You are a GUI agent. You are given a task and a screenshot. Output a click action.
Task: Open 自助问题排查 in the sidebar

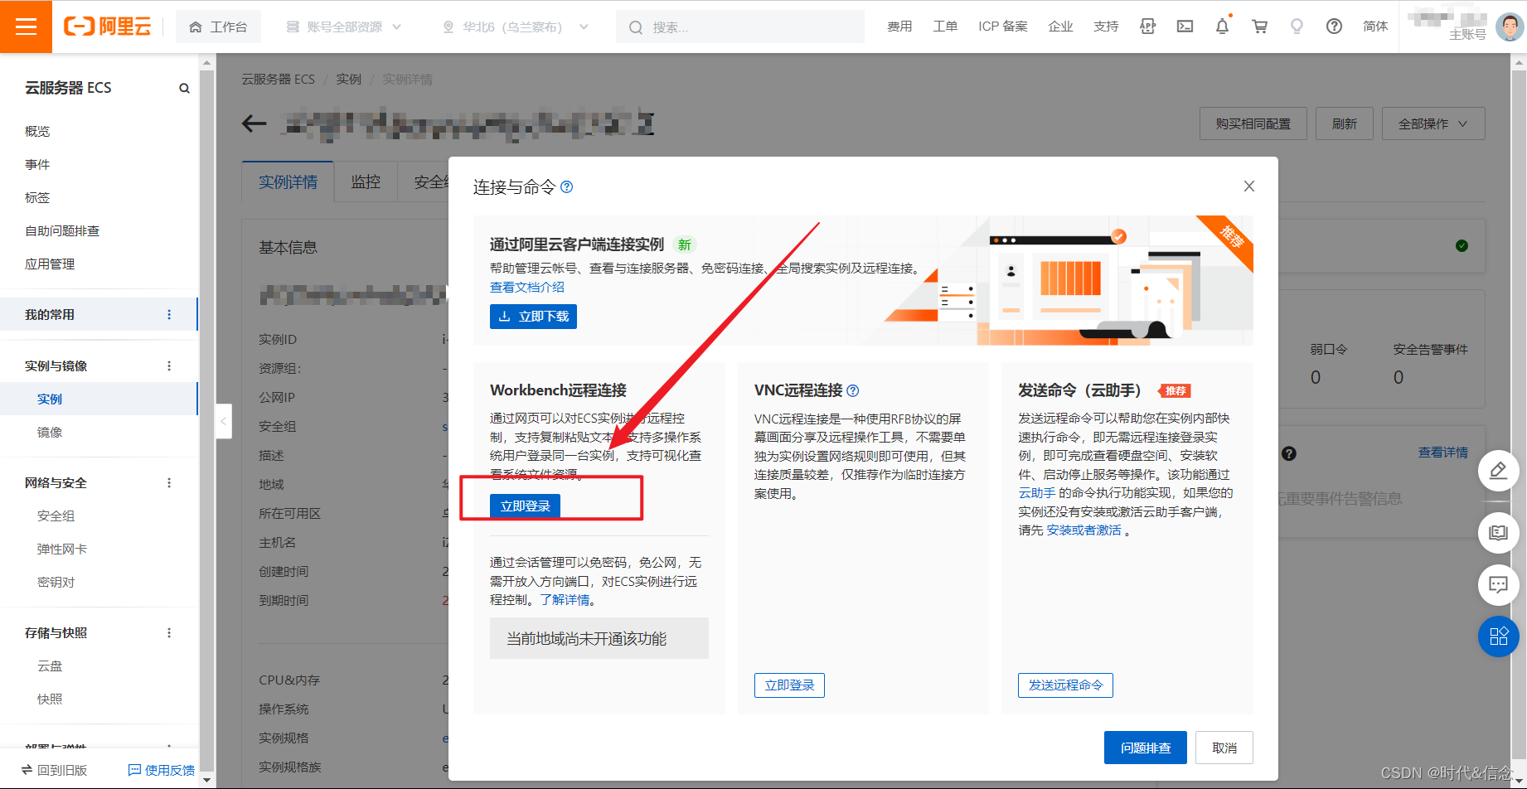click(x=62, y=230)
